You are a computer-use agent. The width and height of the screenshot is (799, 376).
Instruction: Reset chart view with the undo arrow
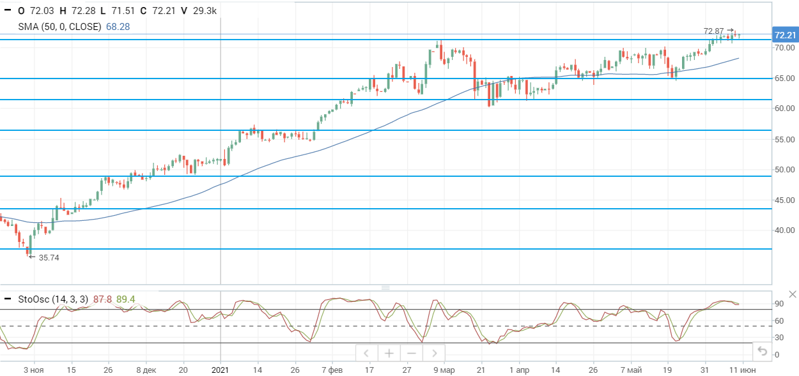click(x=762, y=350)
